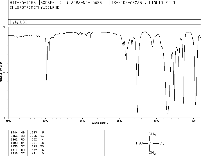Click the 1500 wavenumber axis label
201x156 pixels.
(119, 121)
